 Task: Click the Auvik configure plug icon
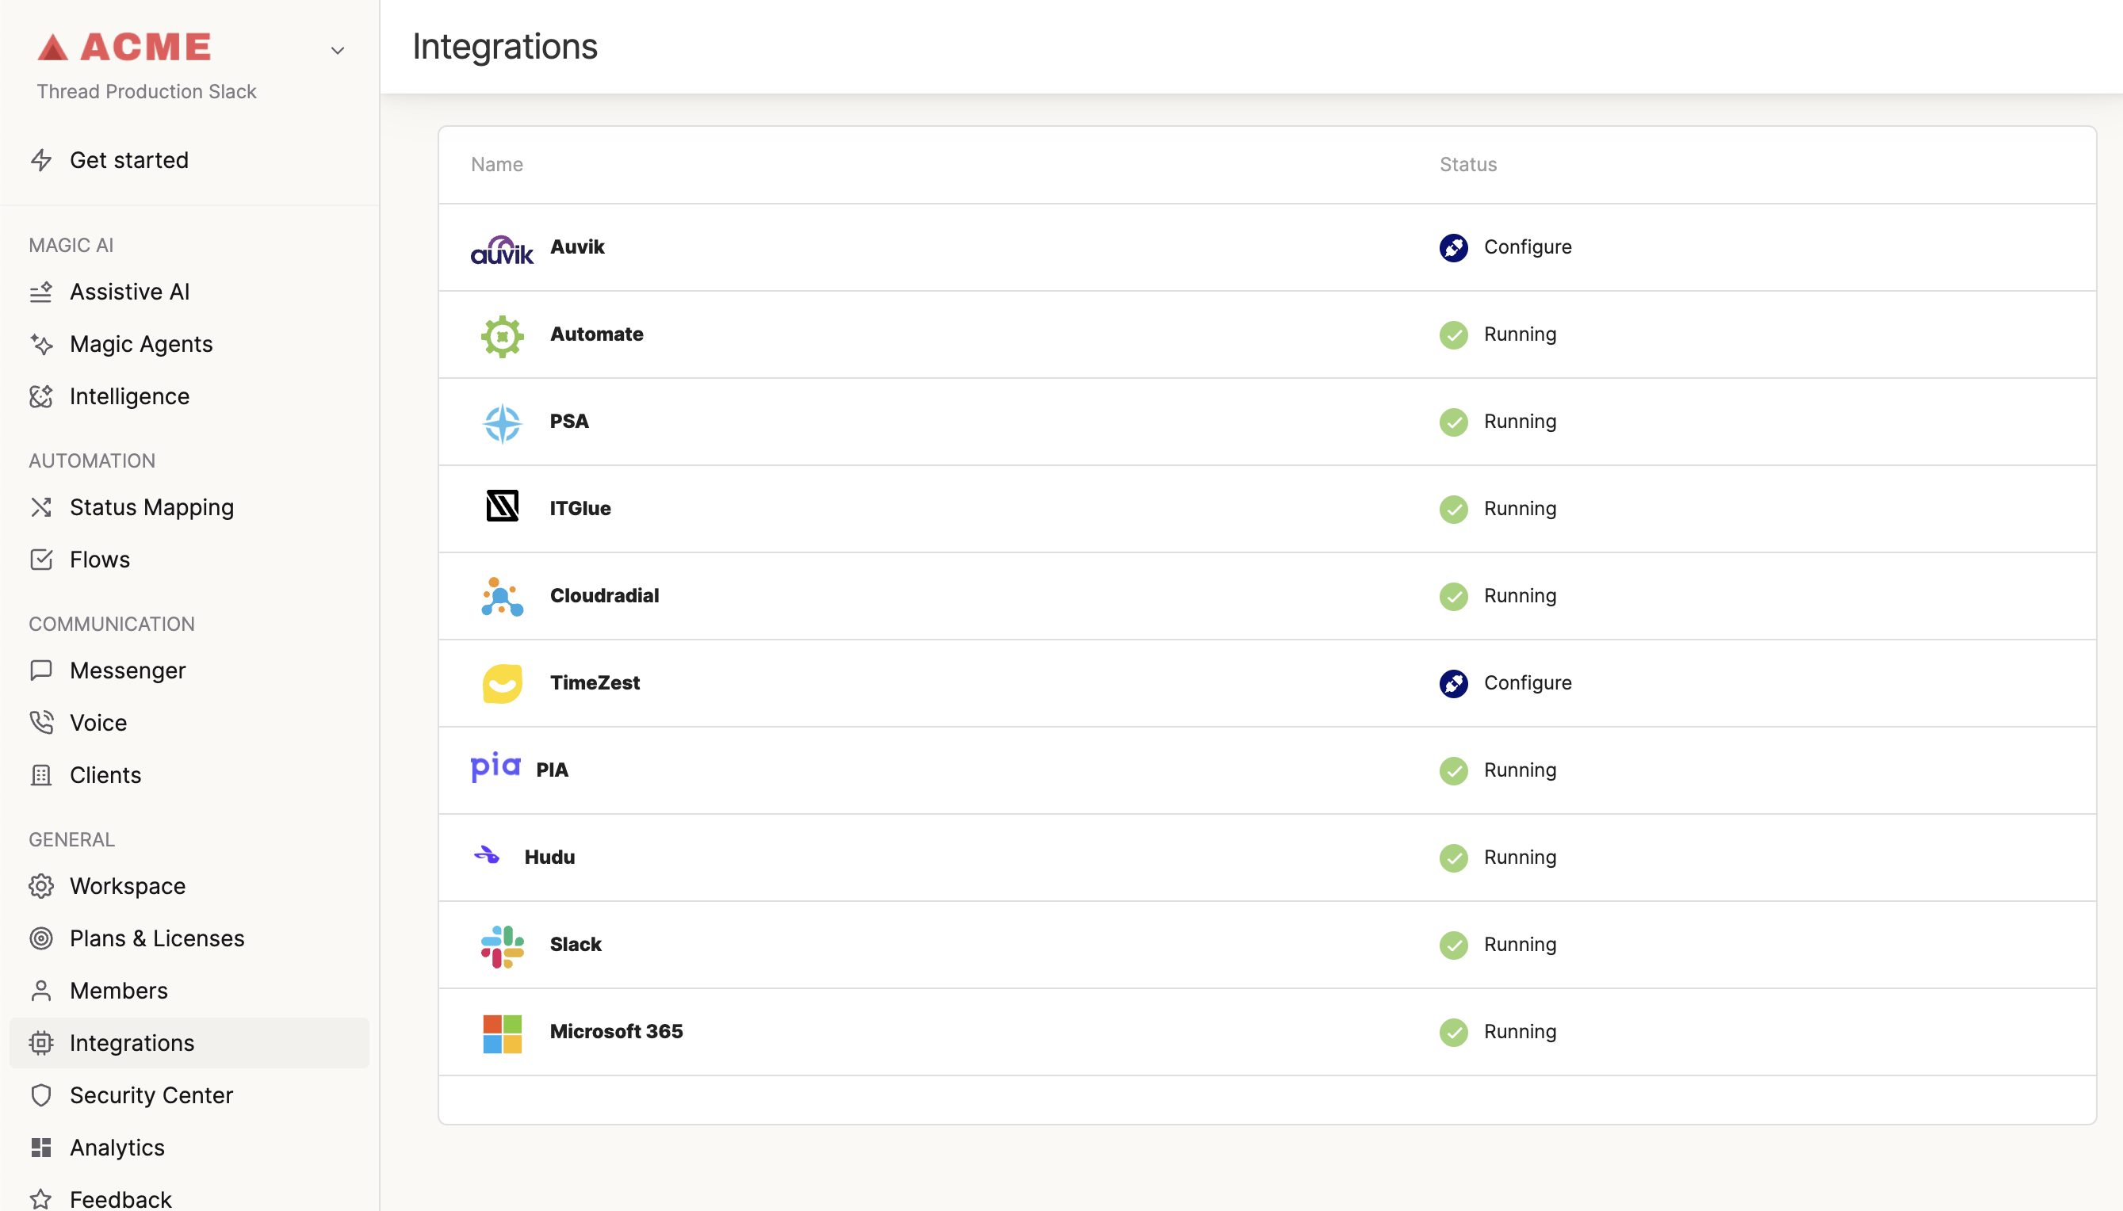[x=1453, y=247]
